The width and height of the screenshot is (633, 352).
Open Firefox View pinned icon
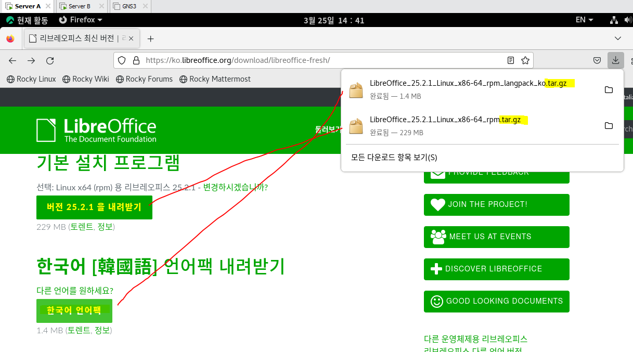10,38
